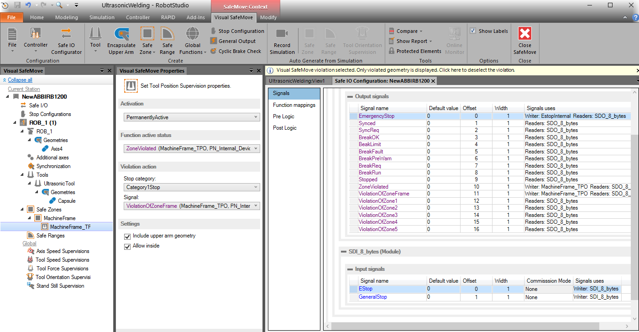Click Stop Configuration in ribbon
The image size is (639, 332).
pyautogui.click(x=237, y=31)
